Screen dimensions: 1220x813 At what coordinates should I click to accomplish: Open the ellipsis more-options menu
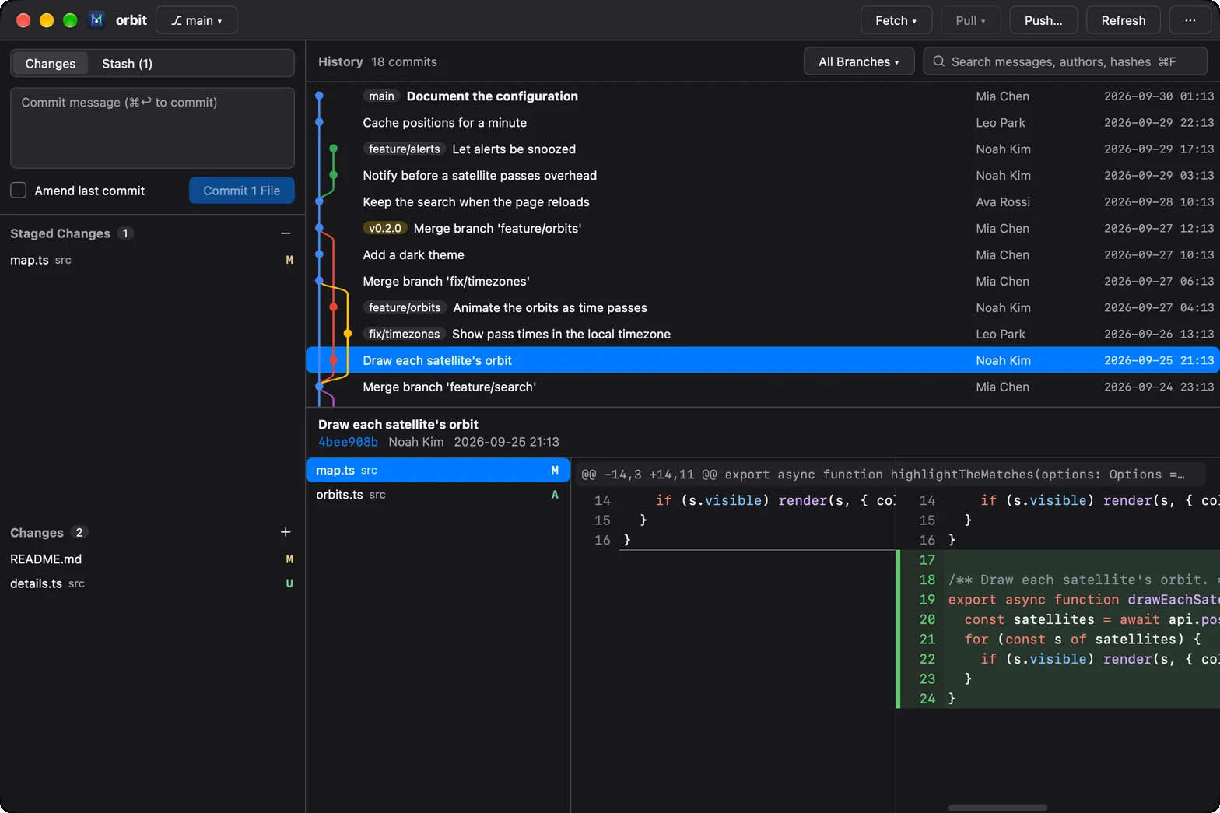click(x=1190, y=20)
